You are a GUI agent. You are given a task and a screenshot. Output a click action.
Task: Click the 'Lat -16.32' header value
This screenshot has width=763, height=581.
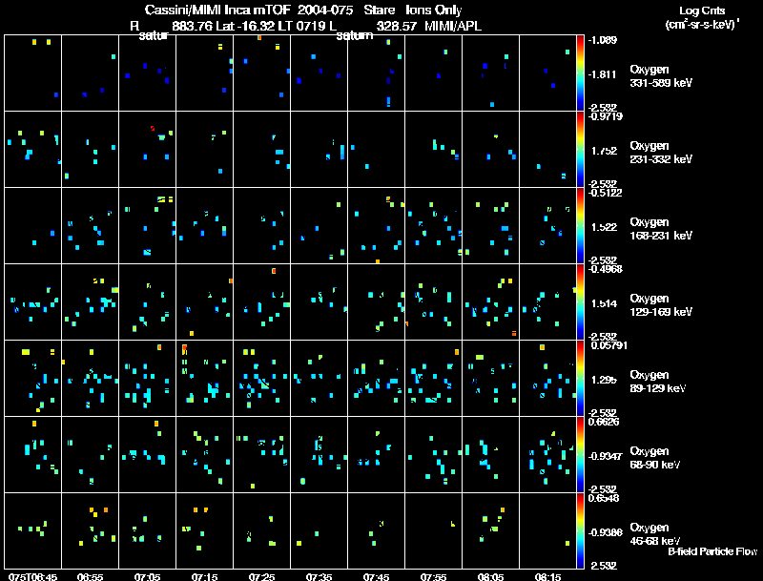pos(245,26)
